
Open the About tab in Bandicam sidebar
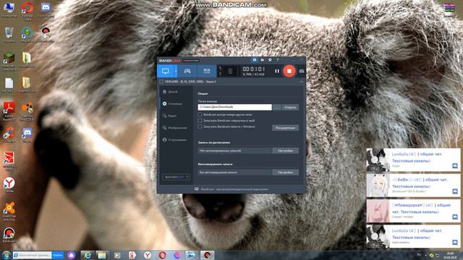click(176, 139)
